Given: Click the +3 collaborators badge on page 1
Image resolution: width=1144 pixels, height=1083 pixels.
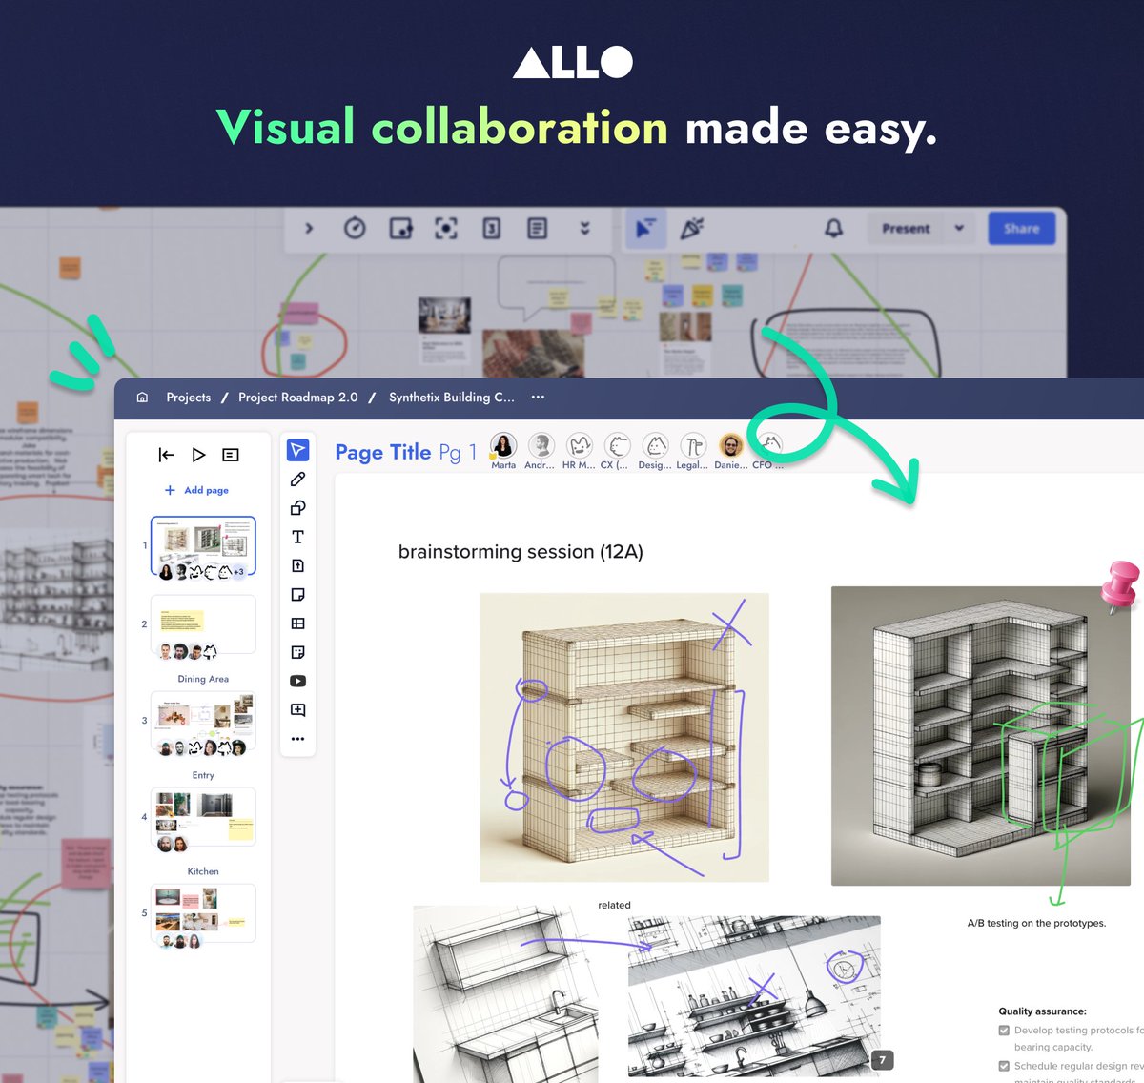Looking at the screenshot, I should click(x=239, y=572).
